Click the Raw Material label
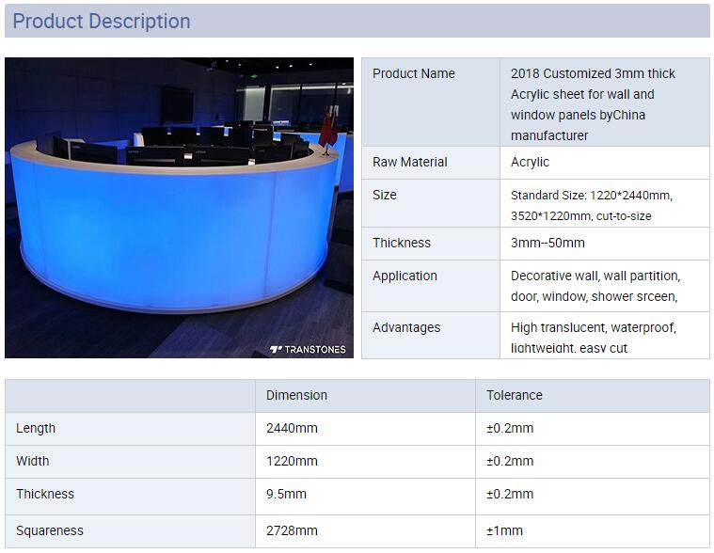 410,162
